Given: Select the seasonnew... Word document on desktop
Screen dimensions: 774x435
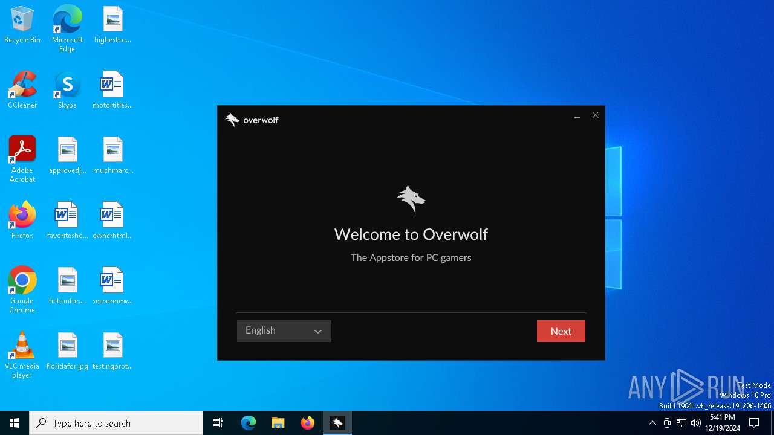Looking at the screenshot, I should 112,286.
